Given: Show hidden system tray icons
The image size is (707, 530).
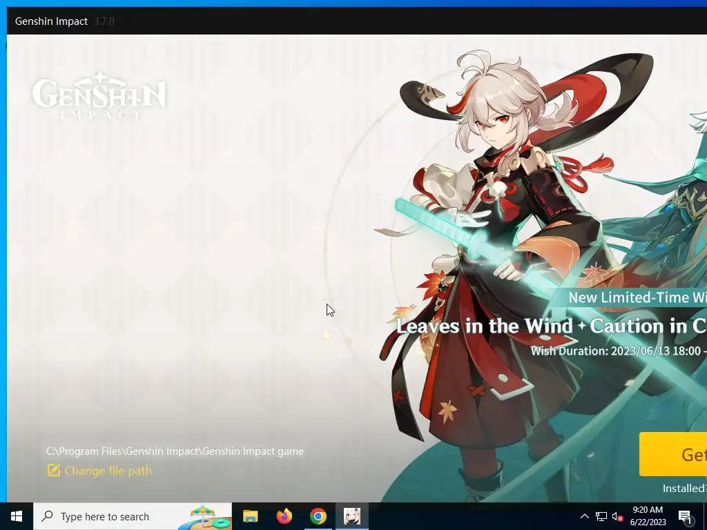Looking at the screenshot, I should [x=584, y=516].
